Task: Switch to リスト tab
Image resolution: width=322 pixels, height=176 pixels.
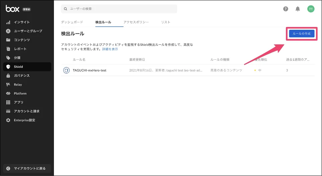Action: tap(166, 22)
